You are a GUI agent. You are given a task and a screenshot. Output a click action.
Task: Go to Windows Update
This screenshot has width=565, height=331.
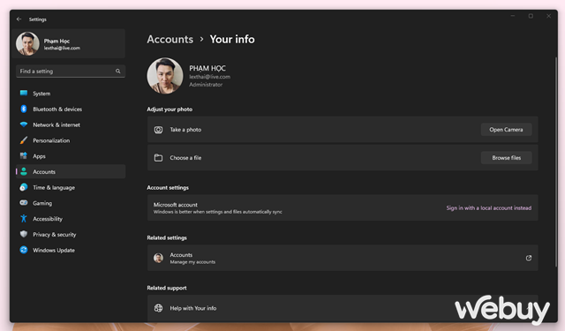coord(71,250)
